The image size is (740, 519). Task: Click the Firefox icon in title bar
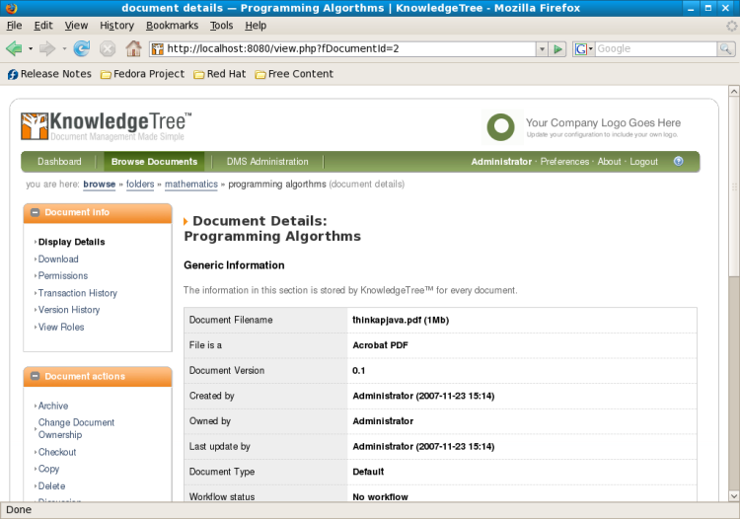(x=11, y=8)
